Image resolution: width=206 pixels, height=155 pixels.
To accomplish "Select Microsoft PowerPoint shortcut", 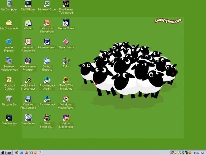I will point(47,27).
